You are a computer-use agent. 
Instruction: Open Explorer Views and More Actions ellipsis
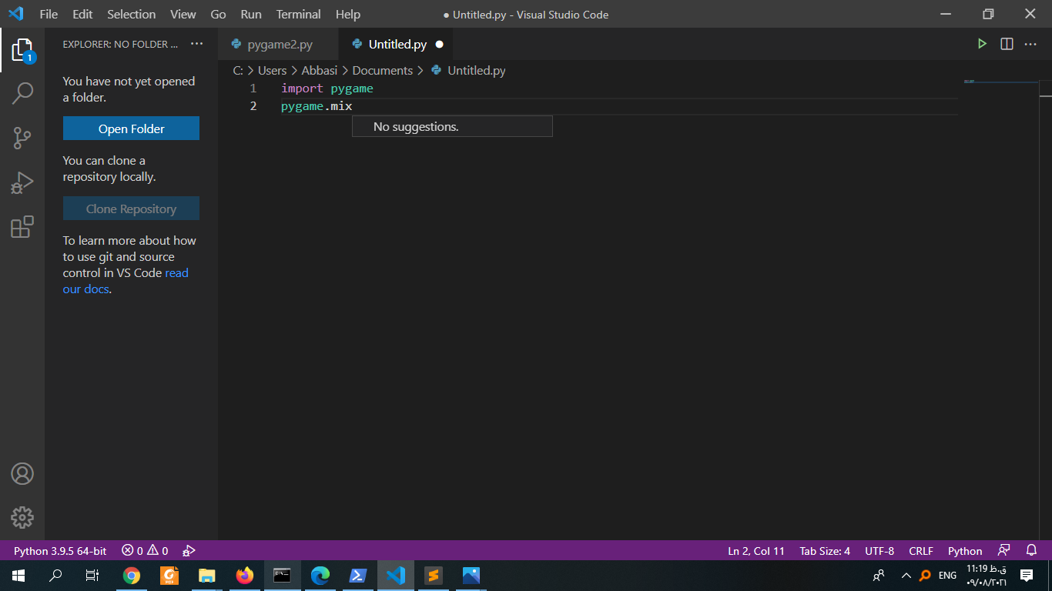(x=197, y=44)
